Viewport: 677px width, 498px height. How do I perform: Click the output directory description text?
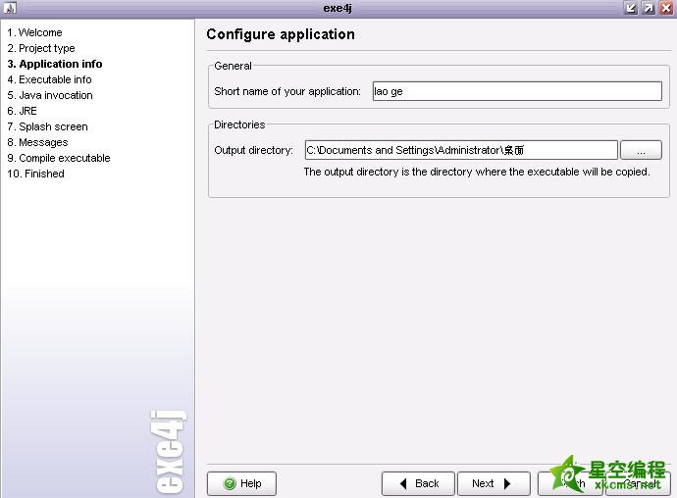(x=477, y=172)
